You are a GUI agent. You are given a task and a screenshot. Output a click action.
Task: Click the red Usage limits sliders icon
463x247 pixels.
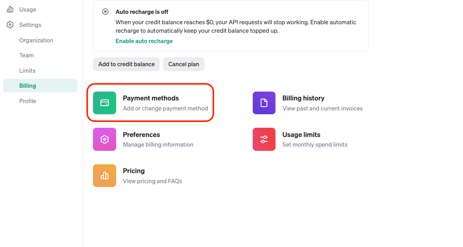click(264, 139)
